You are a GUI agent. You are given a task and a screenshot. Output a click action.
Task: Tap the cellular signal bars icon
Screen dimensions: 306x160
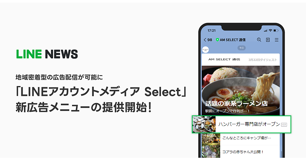click(x=265, y=31)
